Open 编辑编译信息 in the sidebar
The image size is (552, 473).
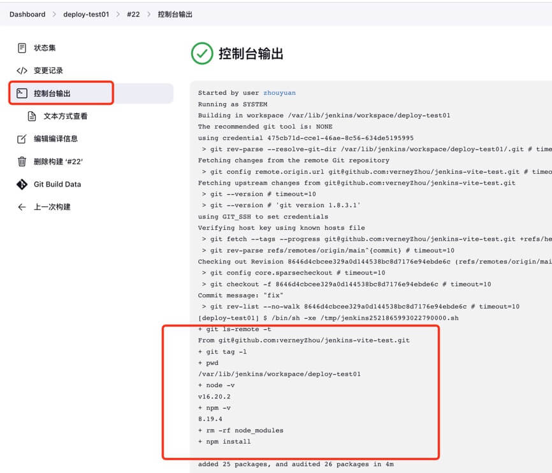[55, 139]
